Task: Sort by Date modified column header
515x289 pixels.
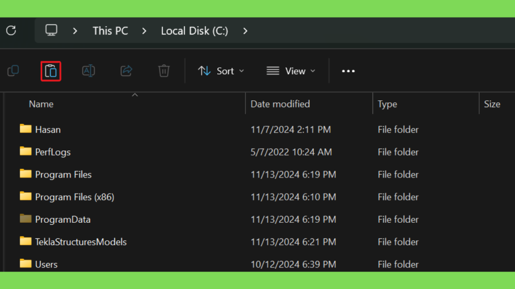Action: click(x=280, y=104)
